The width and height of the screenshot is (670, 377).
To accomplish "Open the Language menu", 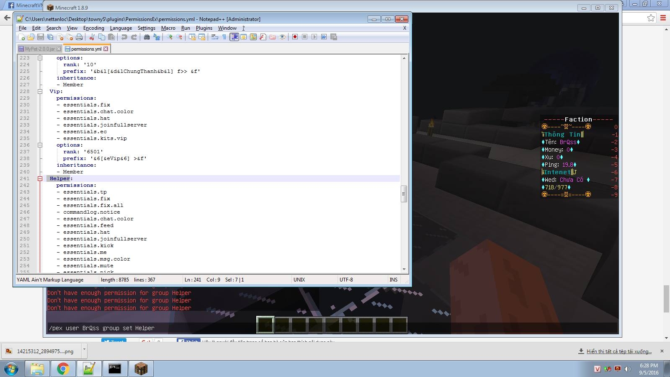I will click(121, 28).
